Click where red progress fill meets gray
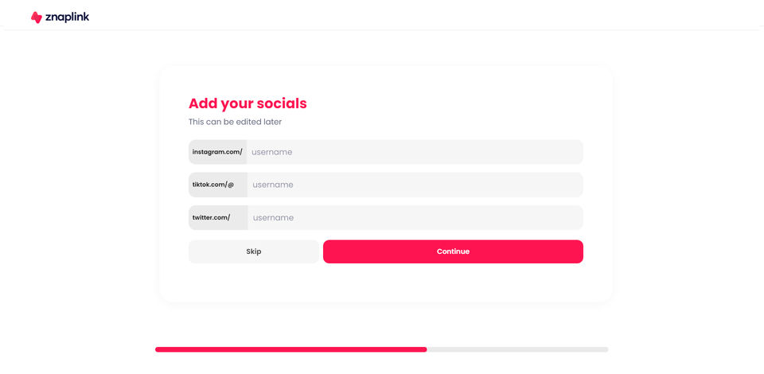Viewport: 764px width, 374px height. [427, 349]
